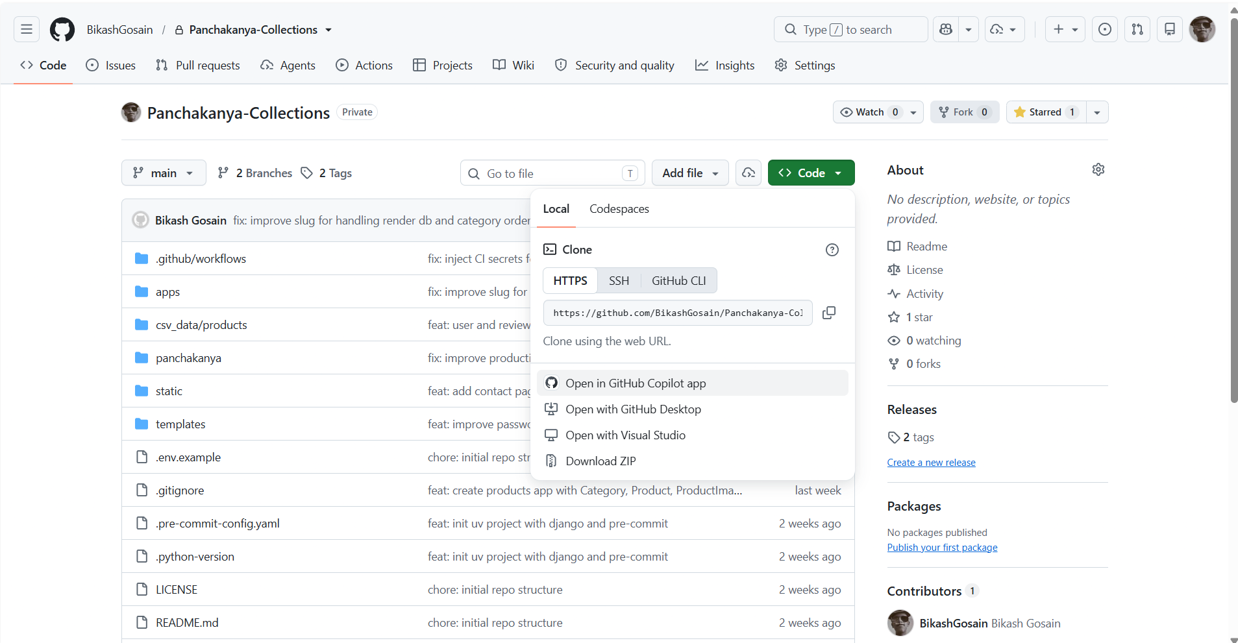Fork the repository button
This screenshot has height=643, width=1238.
(965, 112)
